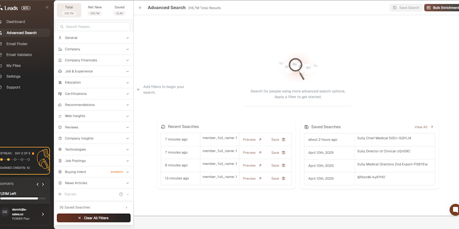459x229 pixels.
Task: Click the Signals clock icon
Action: 121,194
